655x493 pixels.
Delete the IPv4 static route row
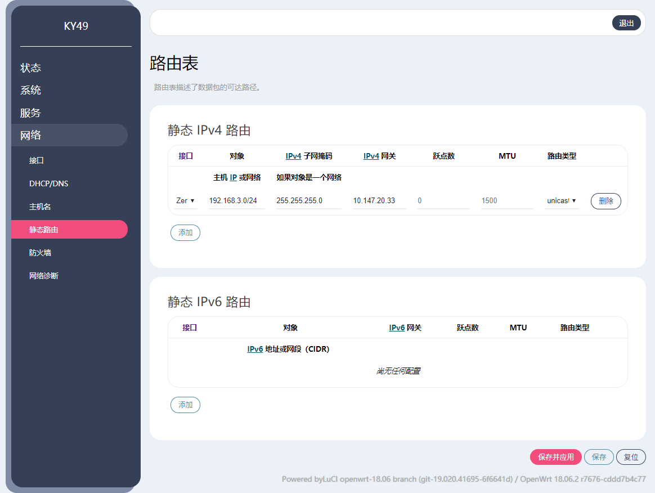tap(605, 201)
